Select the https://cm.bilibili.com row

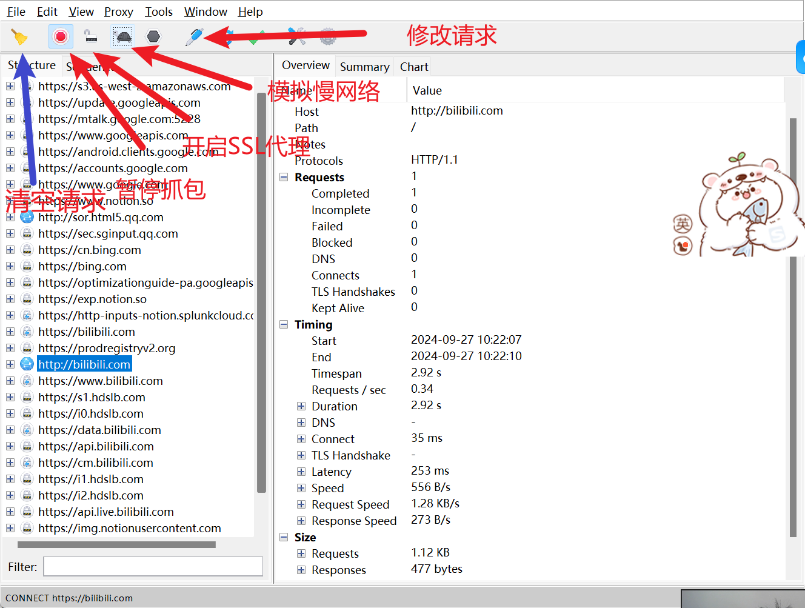point(96,463)
